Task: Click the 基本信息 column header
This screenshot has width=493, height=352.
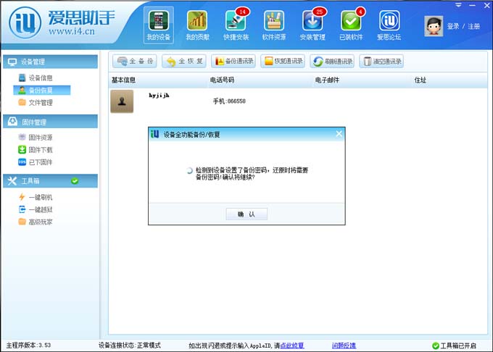Action: tap(123, 80)
